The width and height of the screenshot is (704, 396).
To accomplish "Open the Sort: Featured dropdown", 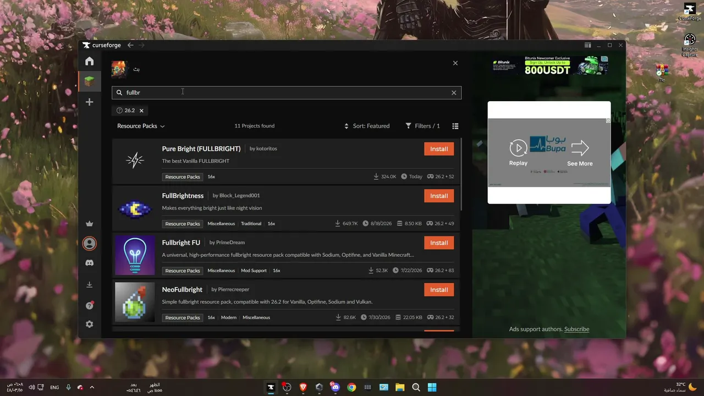I will [x=367, y=126].
